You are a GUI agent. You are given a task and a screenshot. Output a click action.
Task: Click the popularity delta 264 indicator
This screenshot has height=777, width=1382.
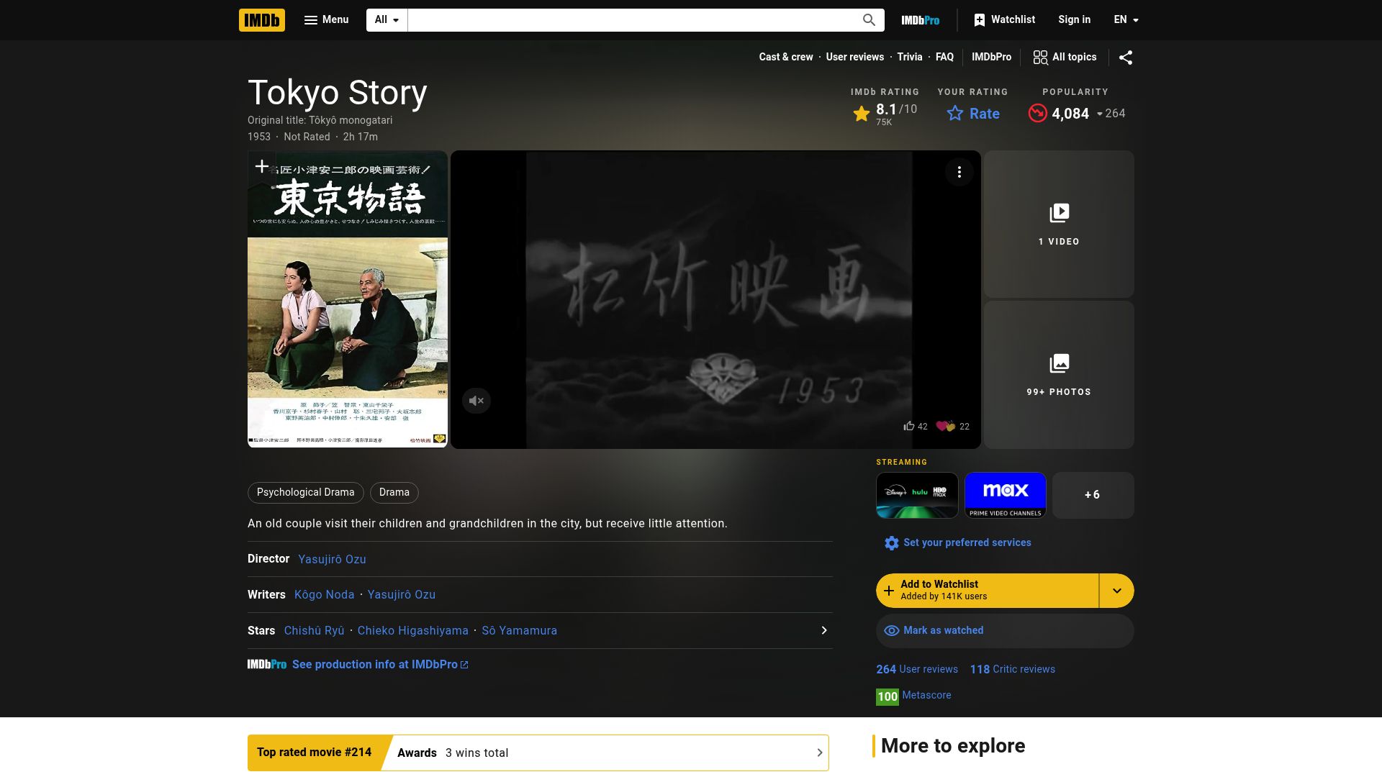tap(1111, 114)
